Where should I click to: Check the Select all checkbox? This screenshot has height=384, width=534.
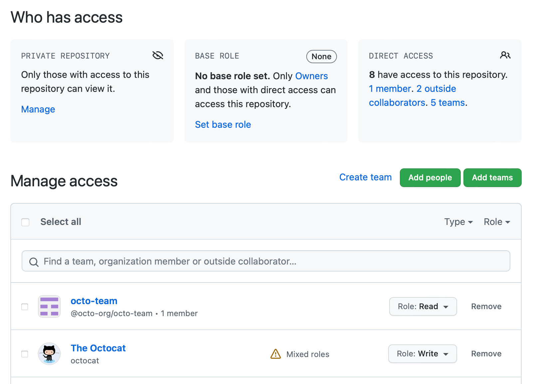(25, 222)
